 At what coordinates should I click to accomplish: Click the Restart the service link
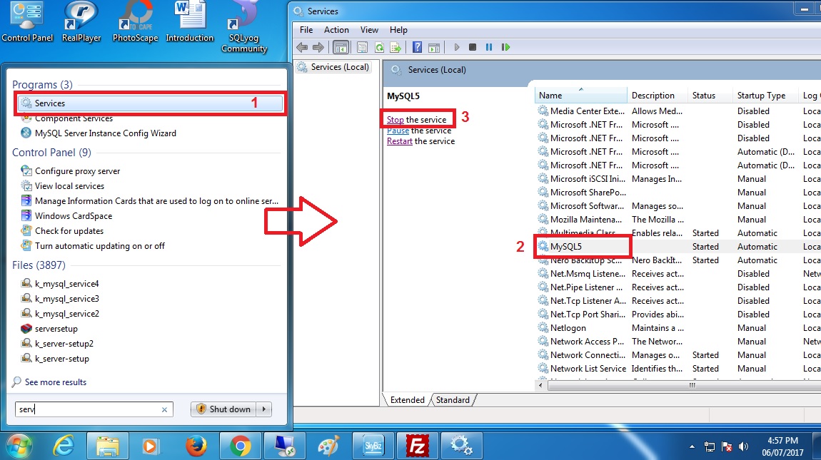[400, 141]
